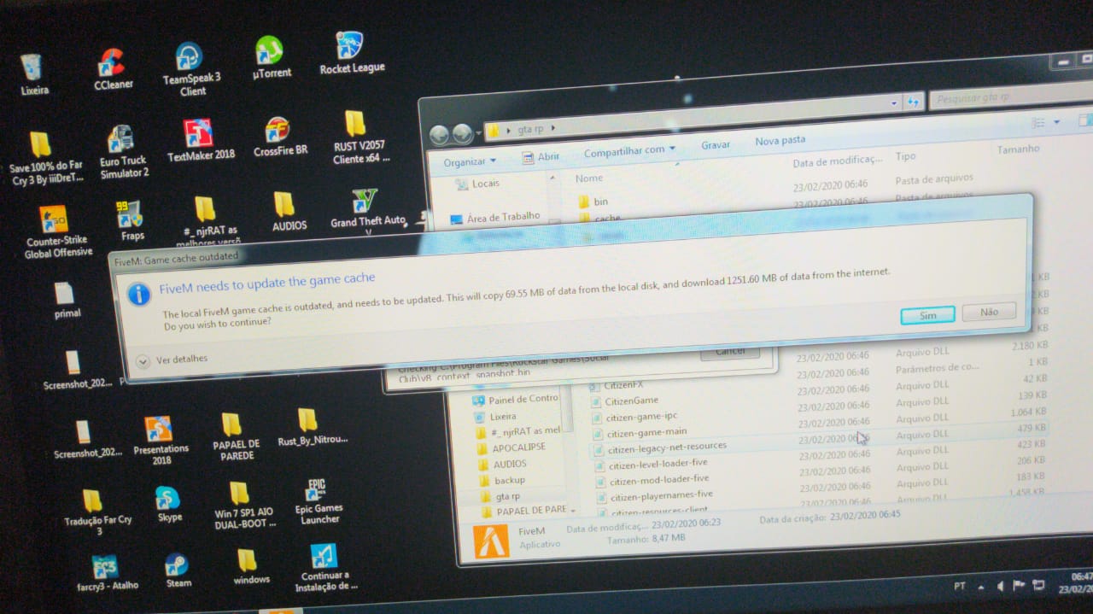Image resolution: width=1093 pixels, height=614 pixels.
Task: Click Abrir in the Explorer toolbar
Action: tap(541, 157)
